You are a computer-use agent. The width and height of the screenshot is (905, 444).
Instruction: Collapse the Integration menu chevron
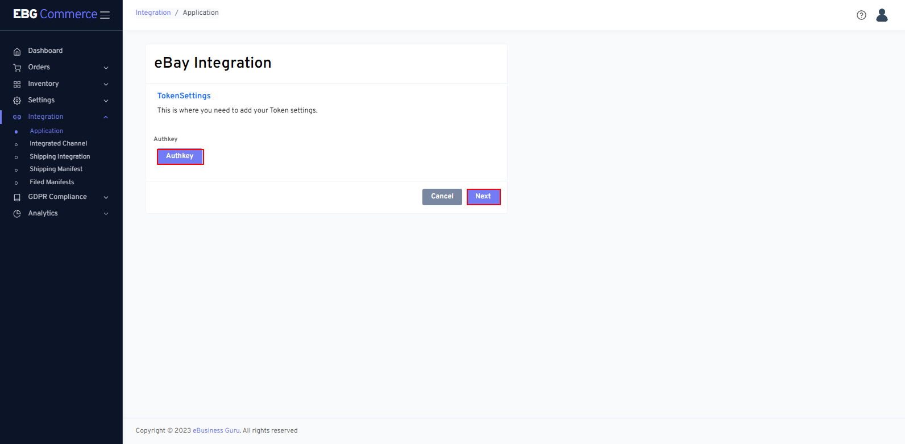click(106, 117)
